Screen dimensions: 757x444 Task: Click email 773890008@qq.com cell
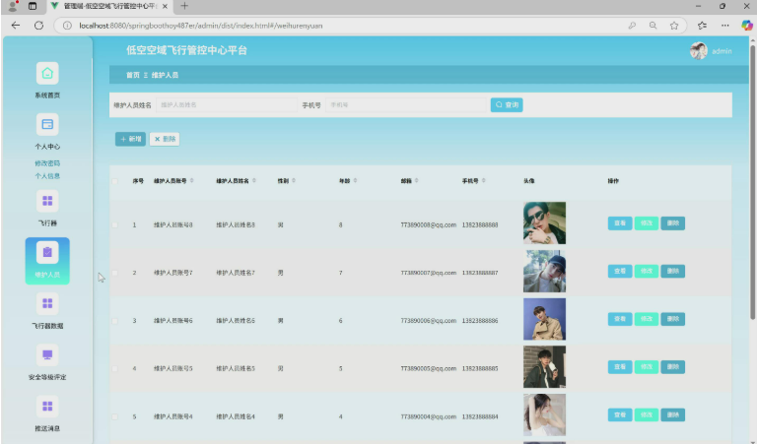[428, 224]
